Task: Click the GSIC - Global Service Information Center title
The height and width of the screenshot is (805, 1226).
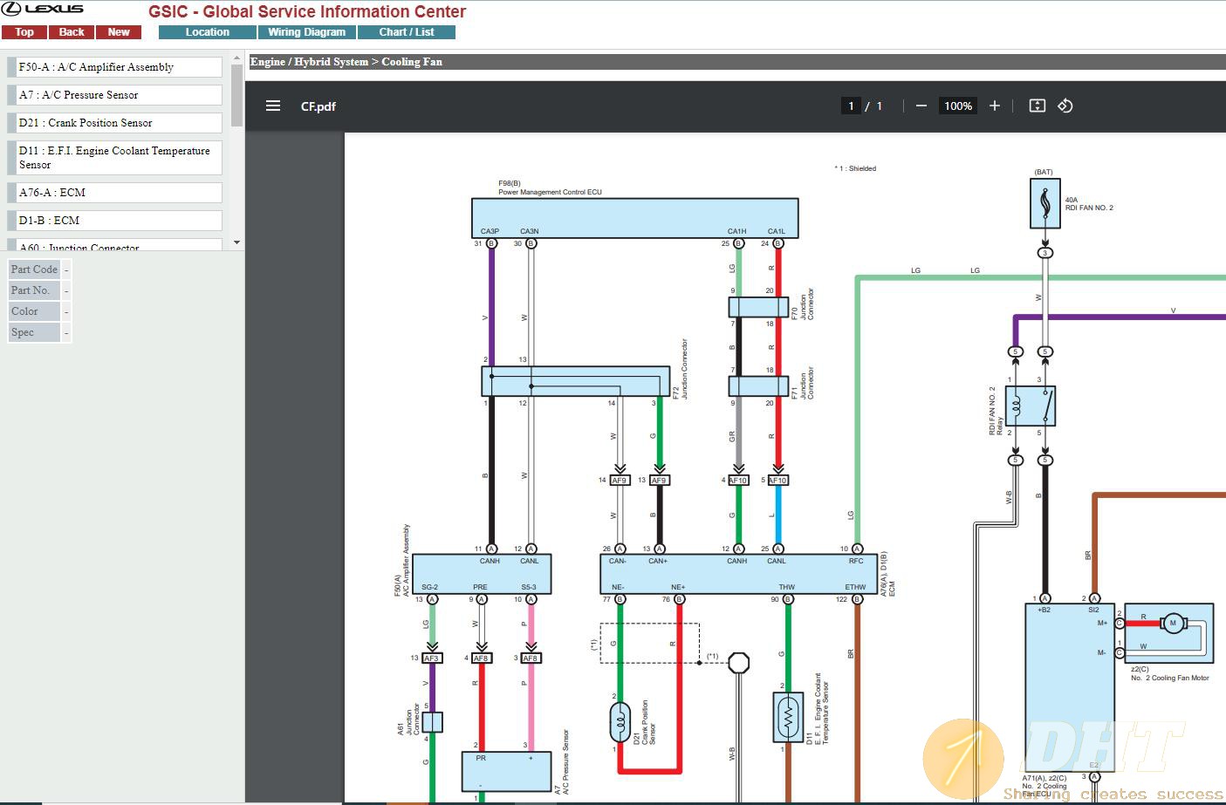Action: [x=307, y=11]
